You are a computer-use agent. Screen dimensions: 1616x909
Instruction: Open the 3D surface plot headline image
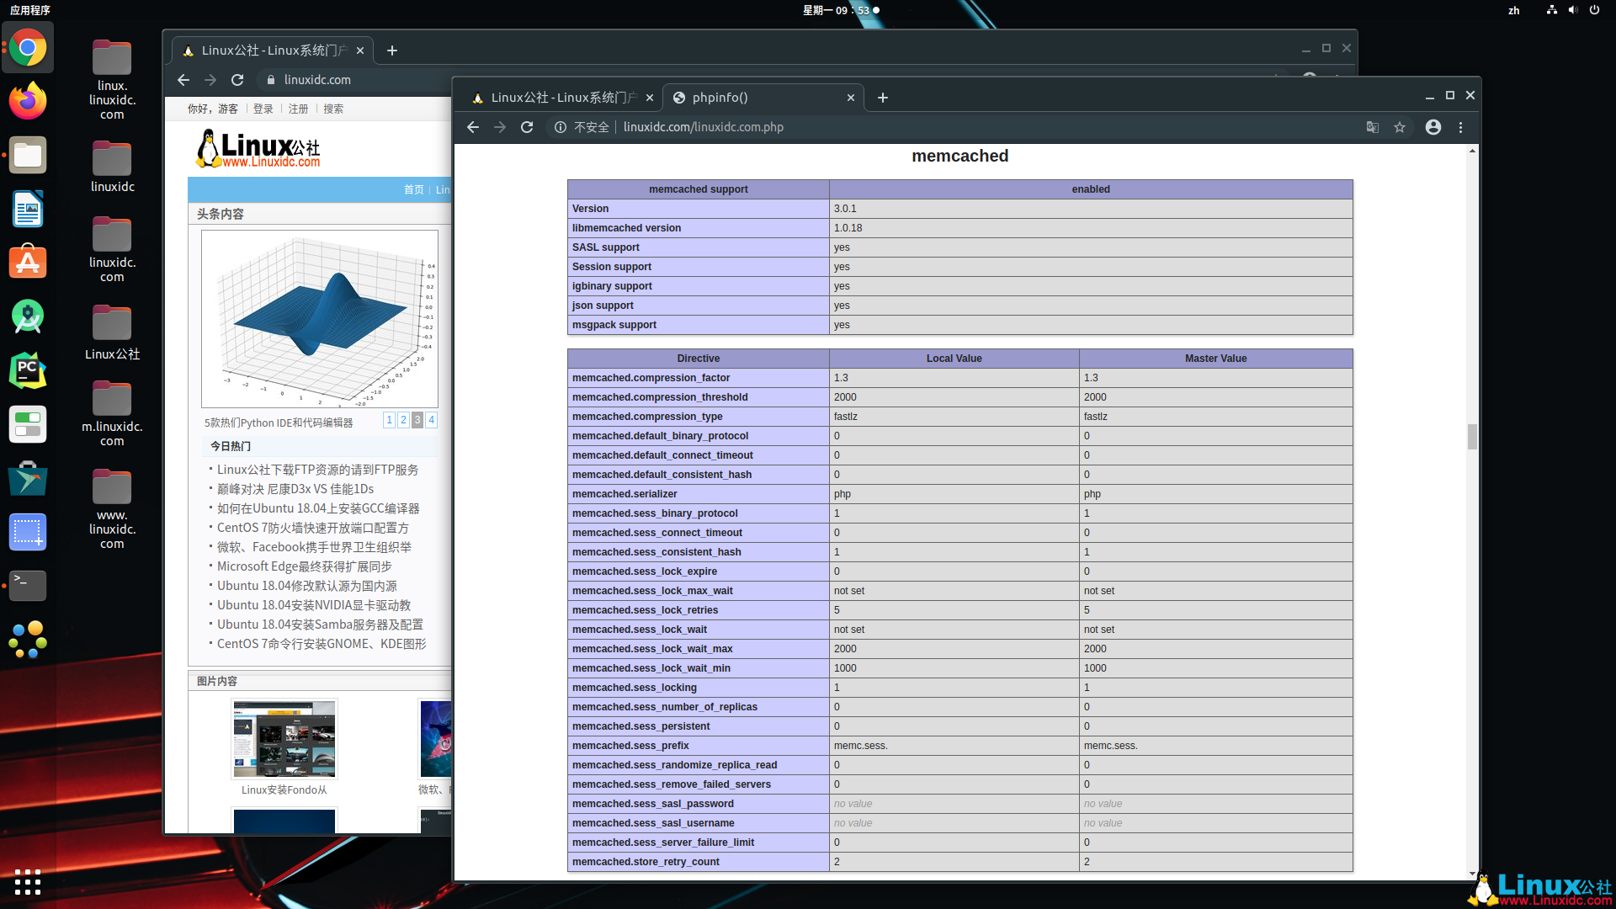click(320, 319)
